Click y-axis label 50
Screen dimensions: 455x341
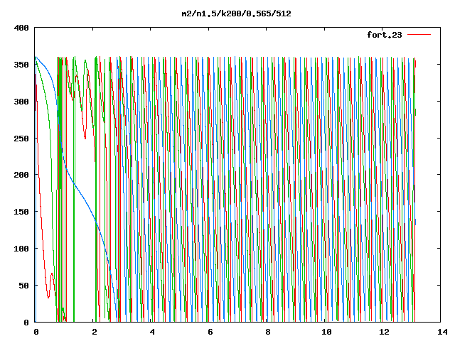pos(23,286)
